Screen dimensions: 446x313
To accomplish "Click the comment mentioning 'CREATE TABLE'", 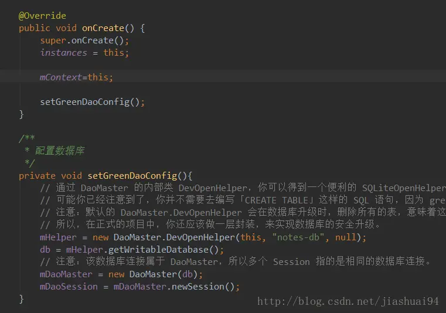I will (x=243, y=200).
